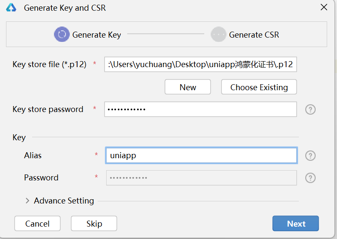The height and width of the screenshot is (239, 337).
Task: Focus the Key store password field
Action: (200, 109)
